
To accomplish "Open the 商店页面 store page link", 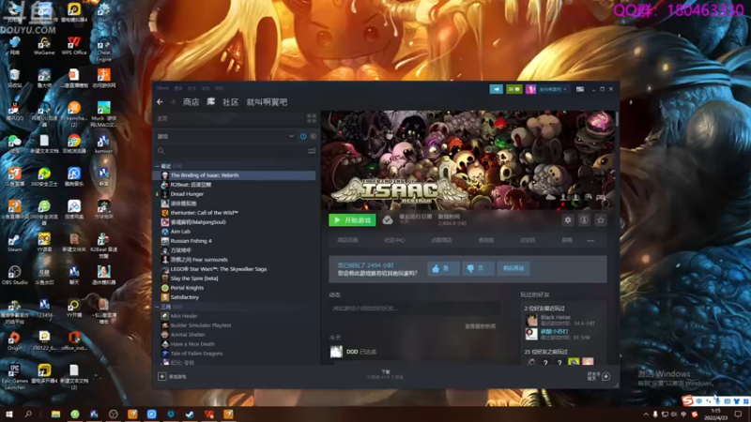I will click(347, 240).
